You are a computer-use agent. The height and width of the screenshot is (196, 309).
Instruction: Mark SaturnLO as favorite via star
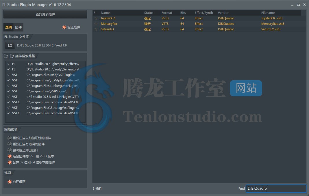(96, 29)
